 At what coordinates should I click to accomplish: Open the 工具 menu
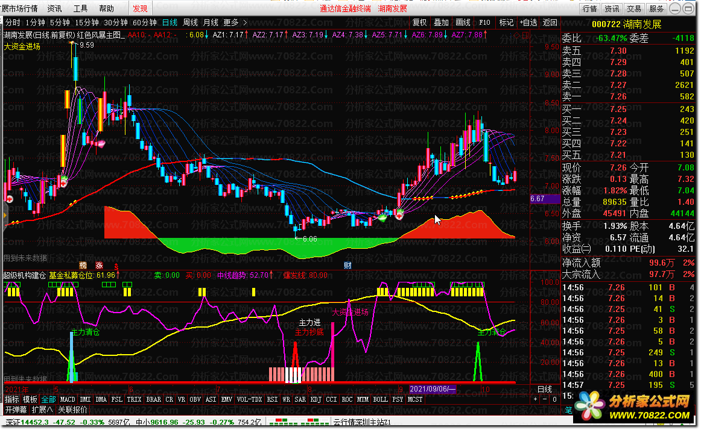[x=80, y=8]
